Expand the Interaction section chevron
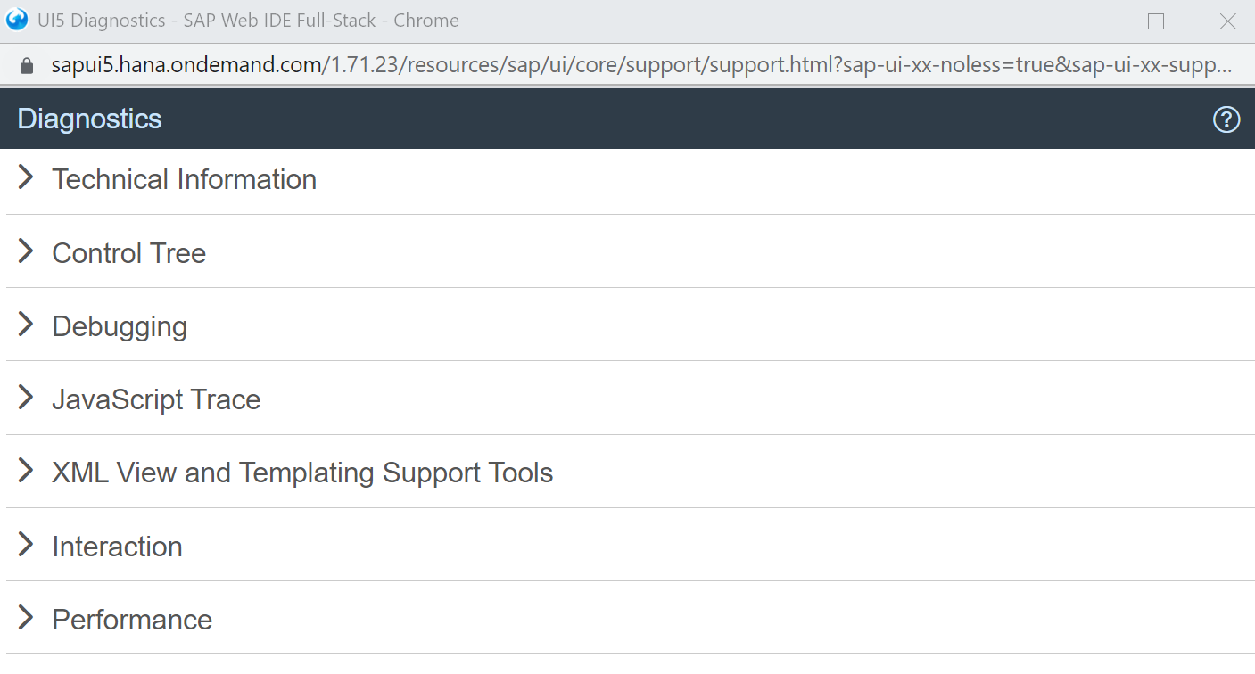The height and width of the screenshot is (674, 1255). pyautogui.click(x=26, y=545)
